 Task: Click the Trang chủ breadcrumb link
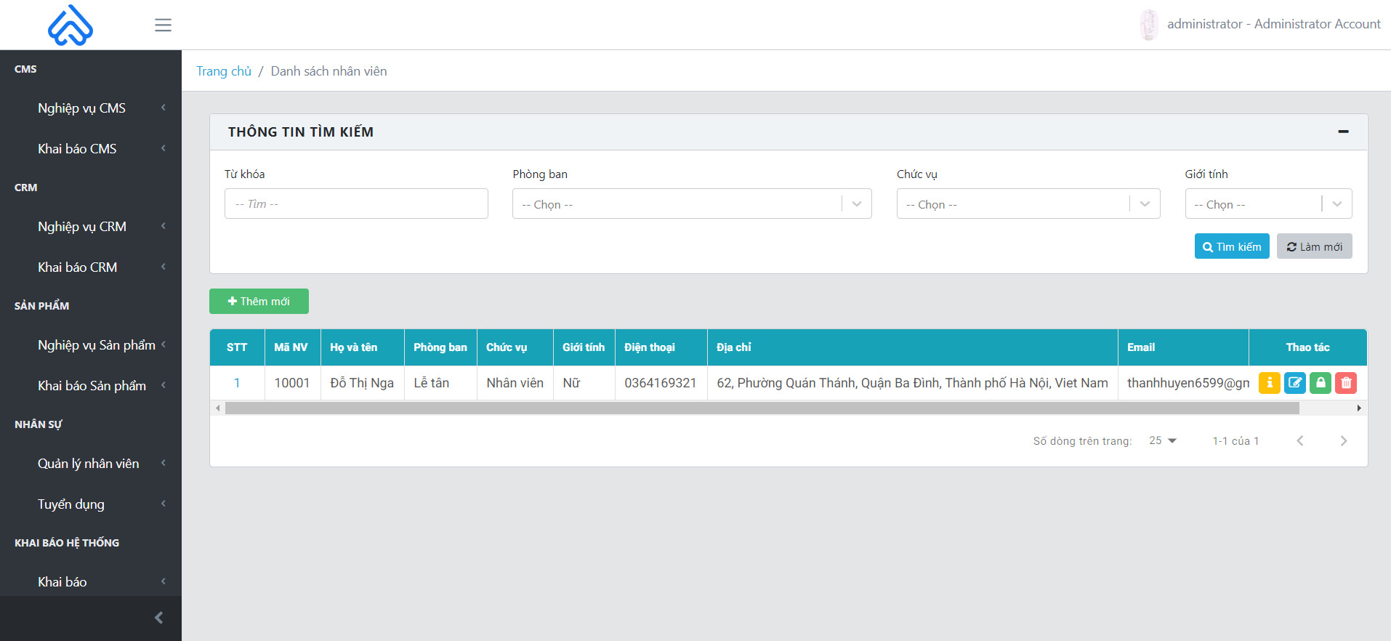tap(224, 71)
